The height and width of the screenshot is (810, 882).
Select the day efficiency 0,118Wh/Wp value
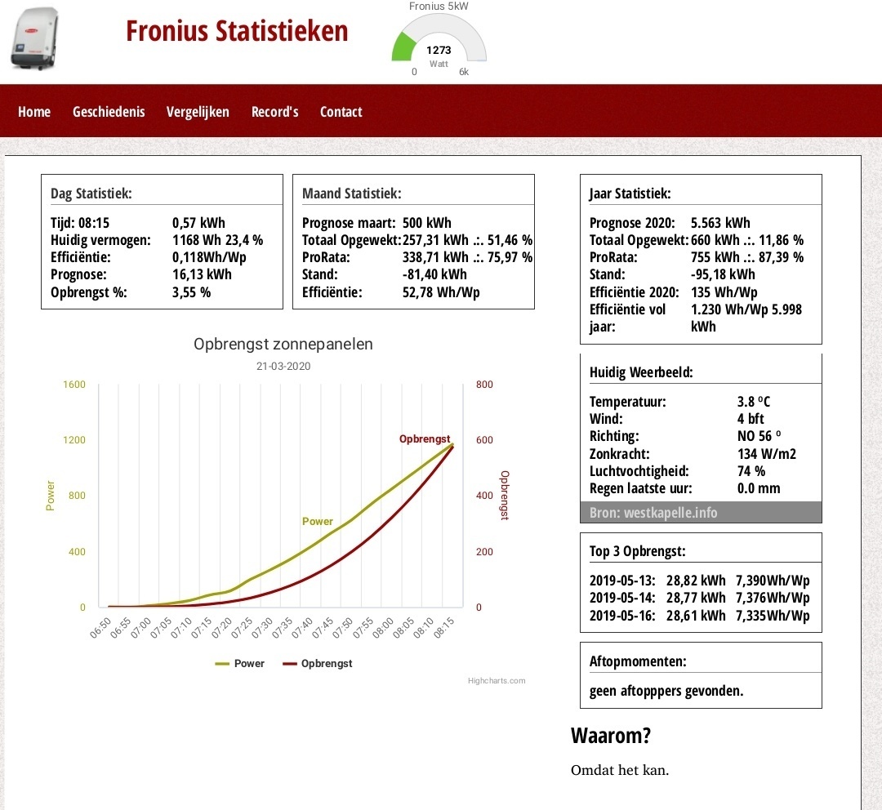coord(209,258)
